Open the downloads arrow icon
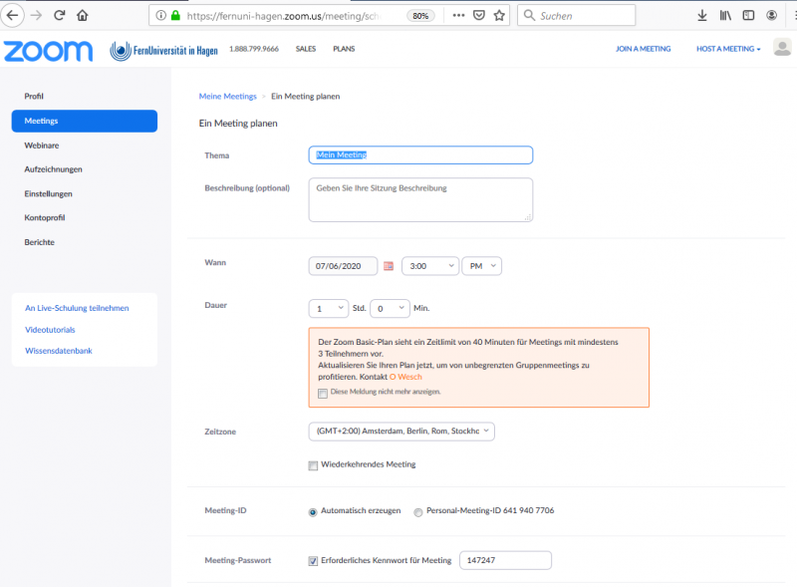 702,15
